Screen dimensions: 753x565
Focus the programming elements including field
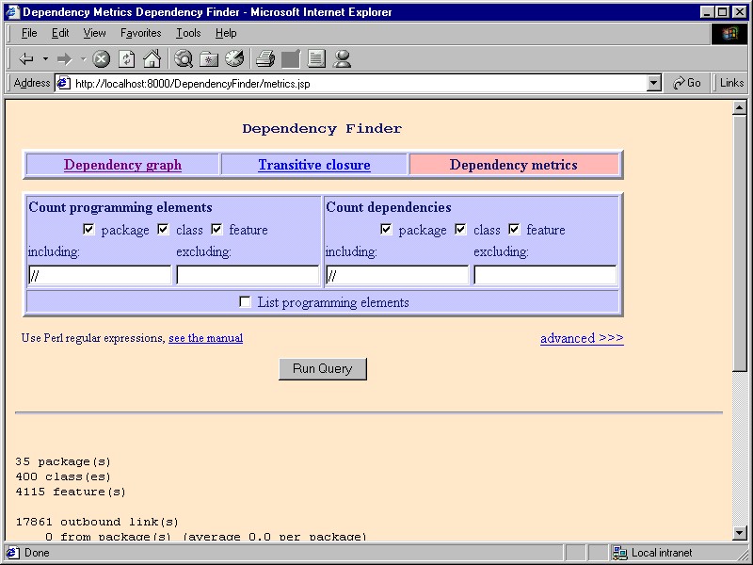coord(100,275)
